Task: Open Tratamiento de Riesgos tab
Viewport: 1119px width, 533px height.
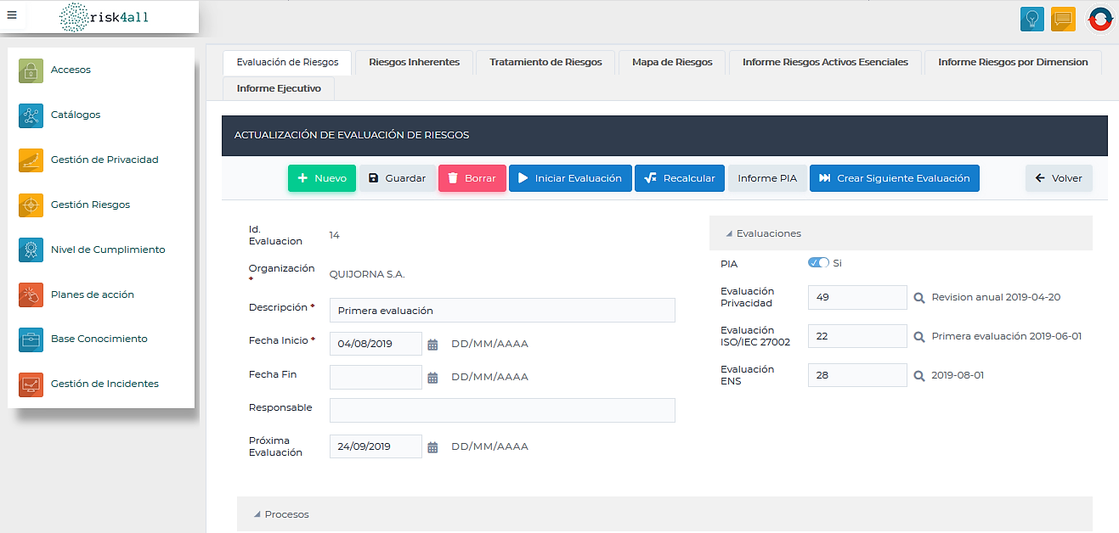Action: point(545,62)
